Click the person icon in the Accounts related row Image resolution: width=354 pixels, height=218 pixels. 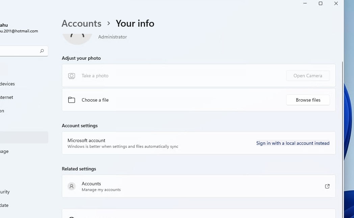(x=72, y=186)
